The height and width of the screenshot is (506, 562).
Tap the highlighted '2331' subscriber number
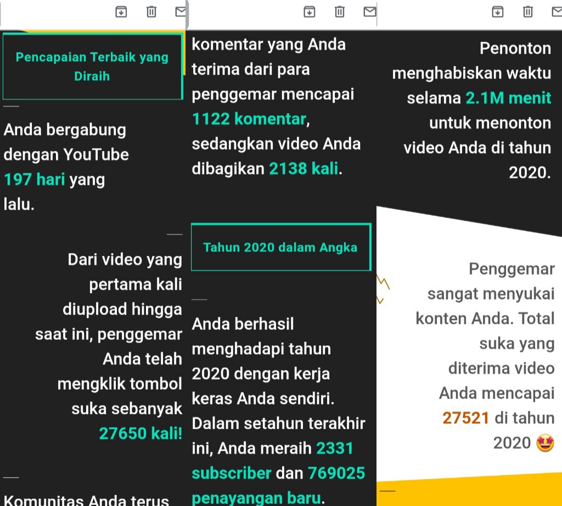click(x=335, y=448)
